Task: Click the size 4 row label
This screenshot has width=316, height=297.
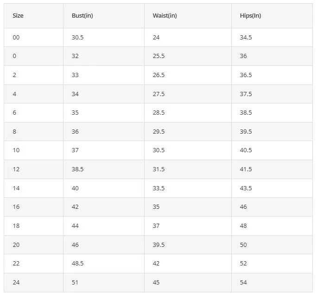Action: click(14, 94)
